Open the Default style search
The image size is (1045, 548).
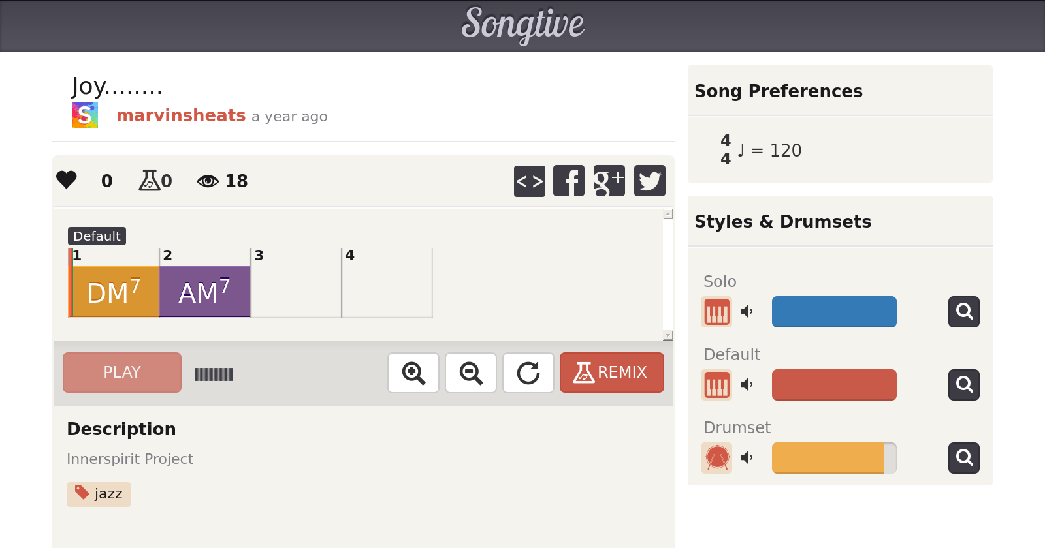(964, 385)
